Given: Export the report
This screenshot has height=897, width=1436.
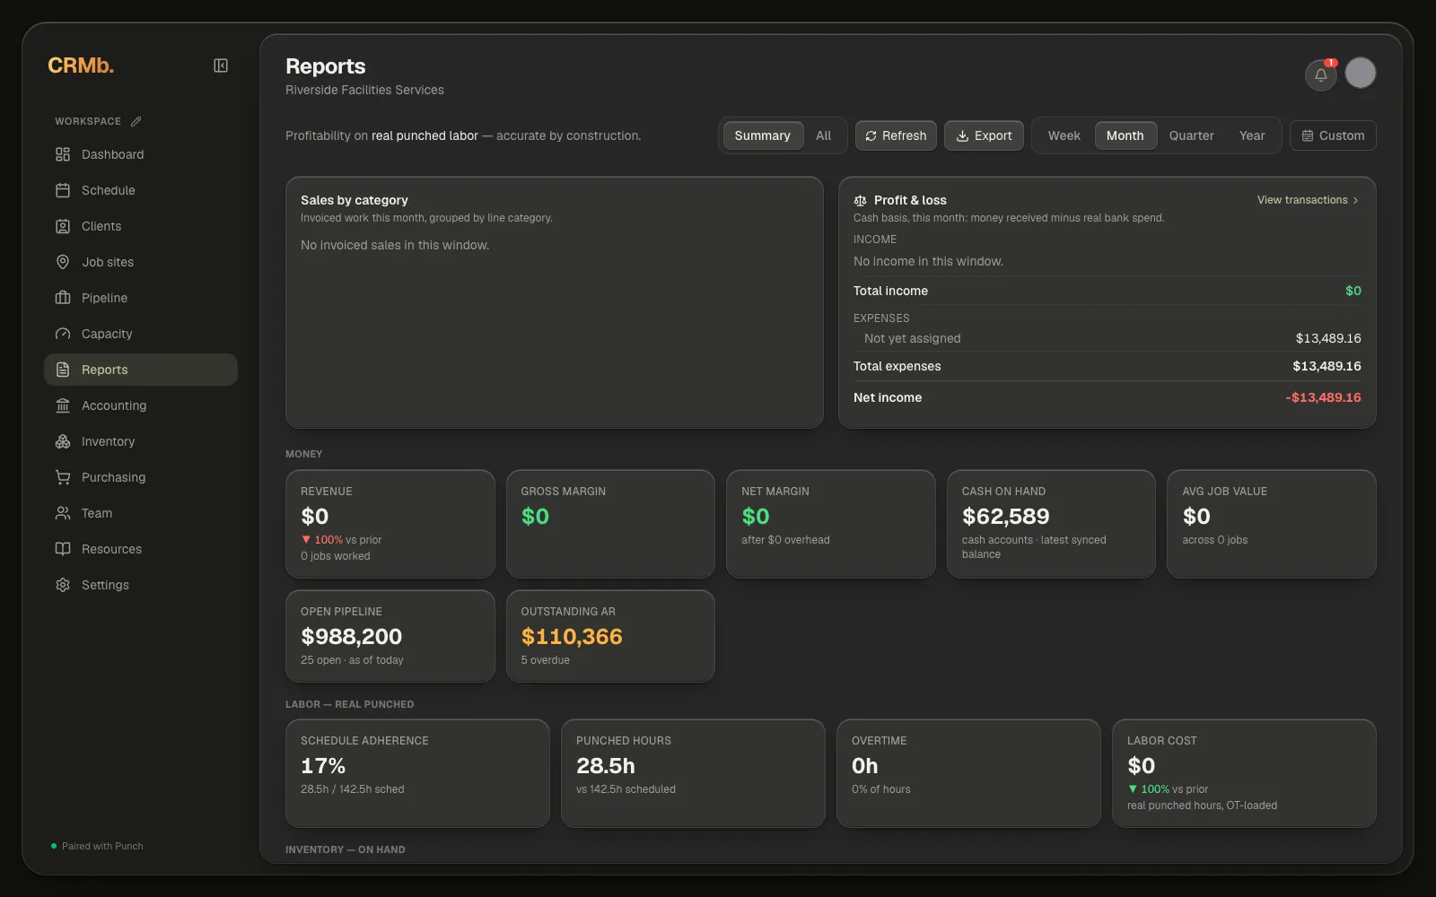Looking at the screenshot, I should click(984, 135).
